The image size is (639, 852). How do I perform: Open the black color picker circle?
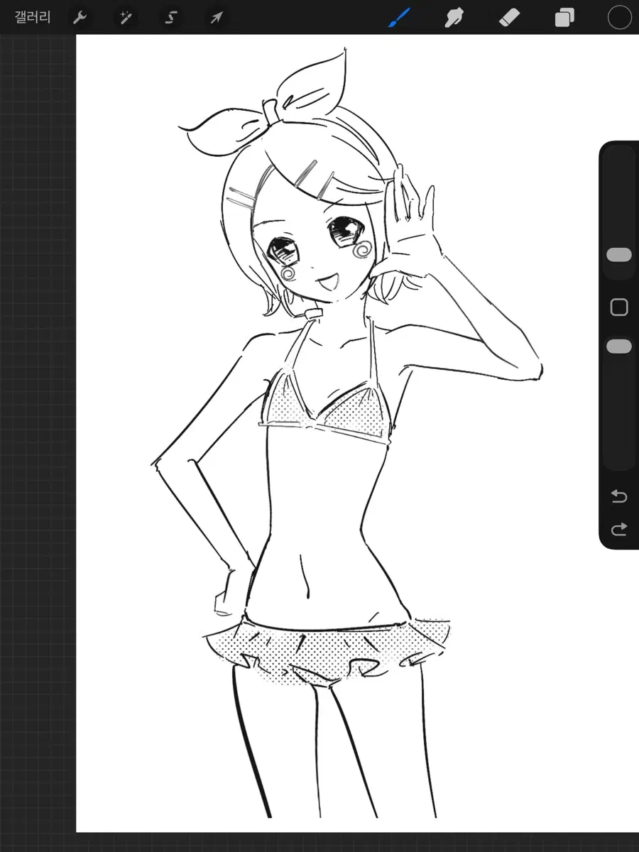coord(619,18)
